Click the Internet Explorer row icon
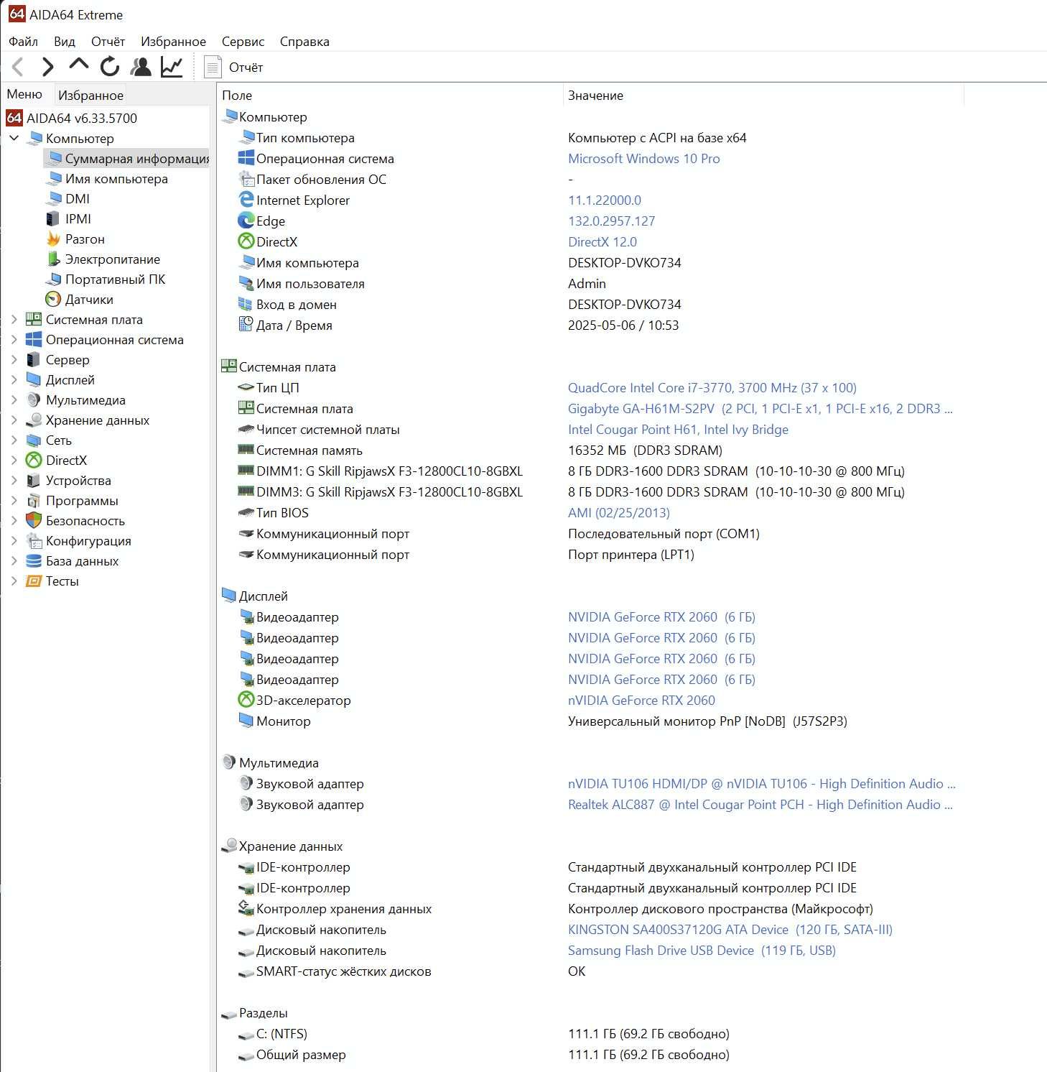This screenshot has height=1072, width=1047. tap(246, 200)
